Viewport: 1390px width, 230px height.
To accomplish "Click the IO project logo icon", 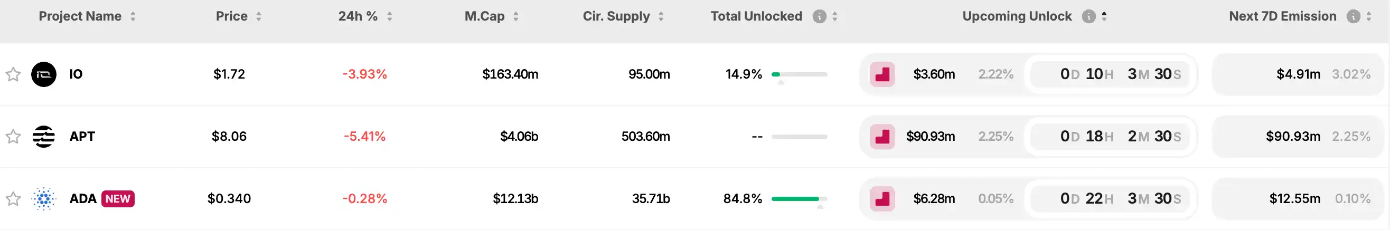I will pos(44,74).
